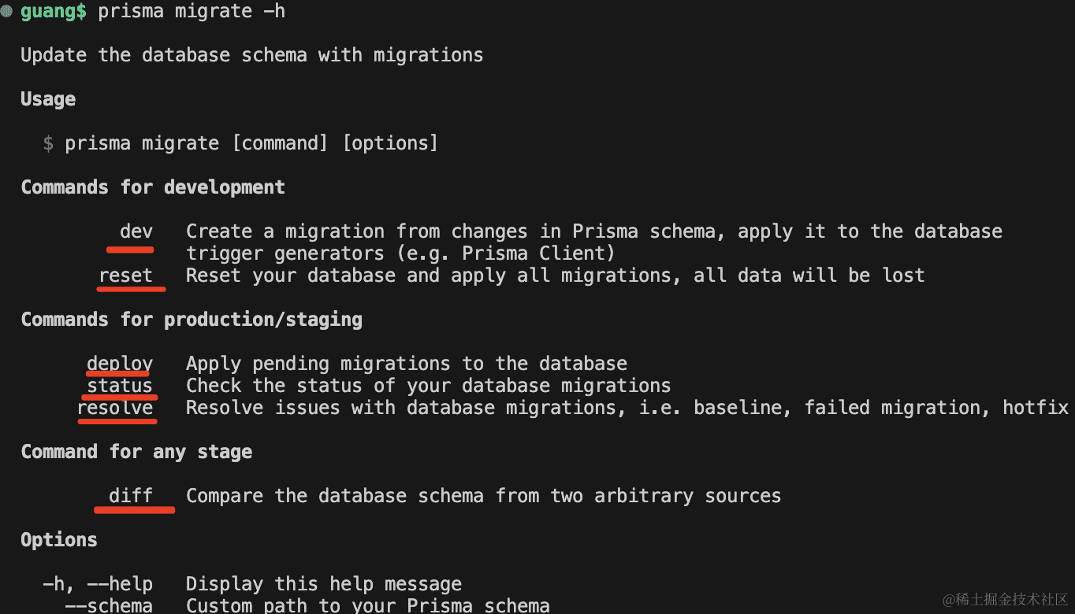The image size is (1075, 614).
Task: Click the "Command for any stage" heading
Action: (136, 452)
